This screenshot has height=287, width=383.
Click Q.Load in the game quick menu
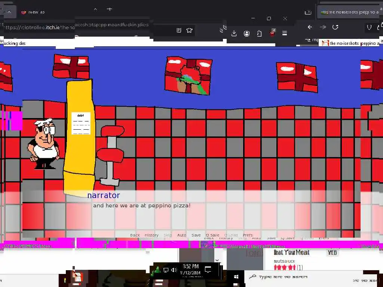[x=231, y=235]
